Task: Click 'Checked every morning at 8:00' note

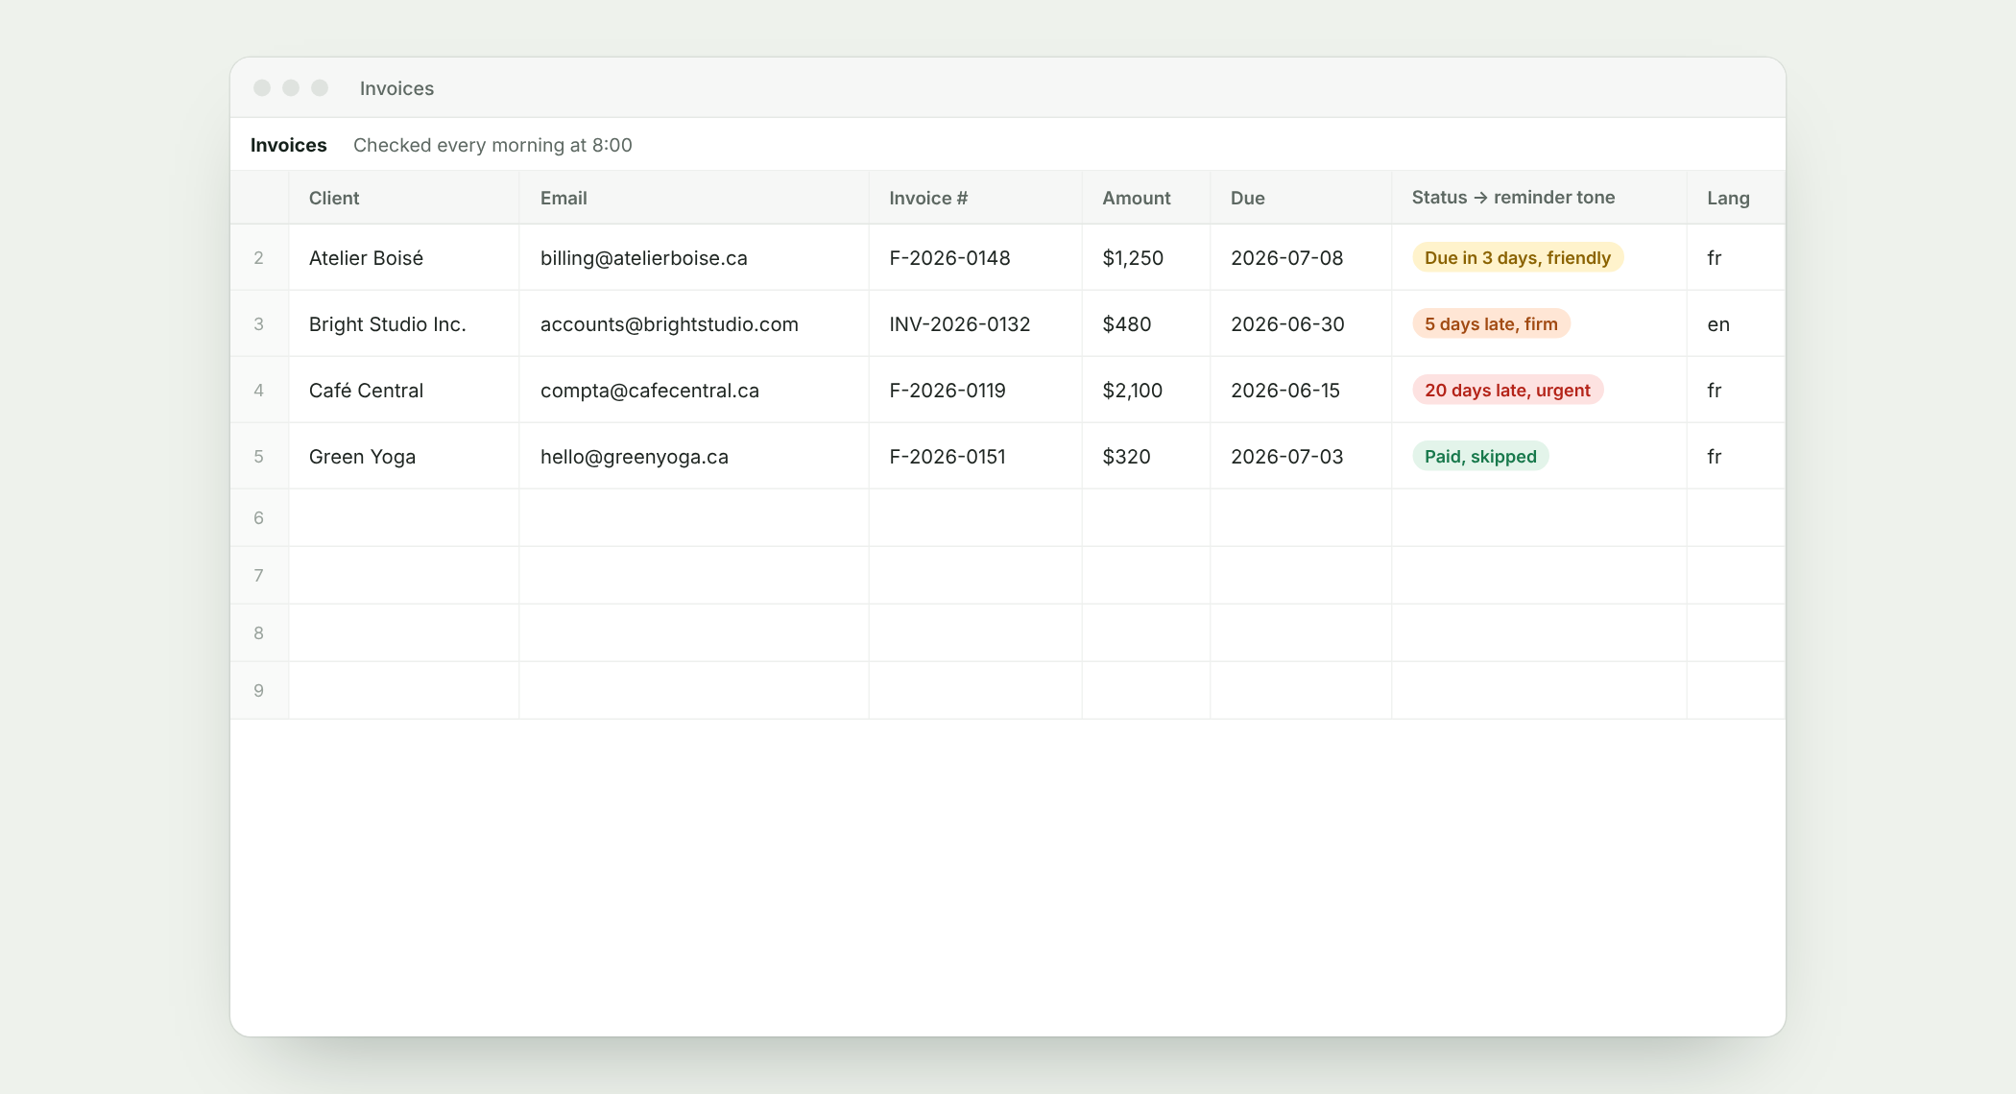Action: point(492,145)
